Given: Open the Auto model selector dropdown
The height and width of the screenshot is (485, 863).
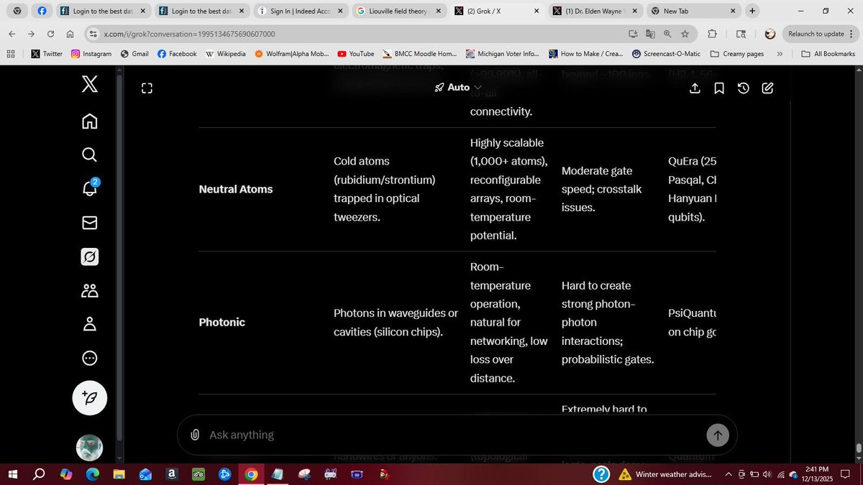Looking at the screenshot, I should (458, 87).
